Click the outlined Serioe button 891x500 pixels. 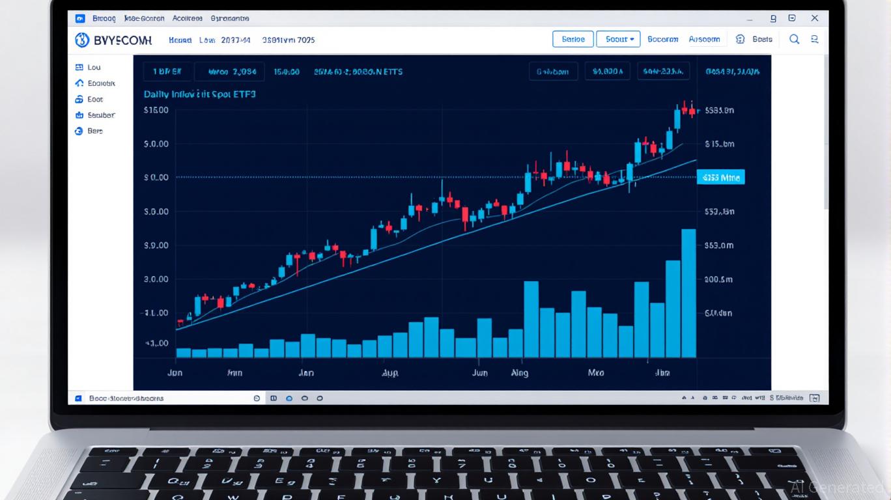tap(573, 39)
